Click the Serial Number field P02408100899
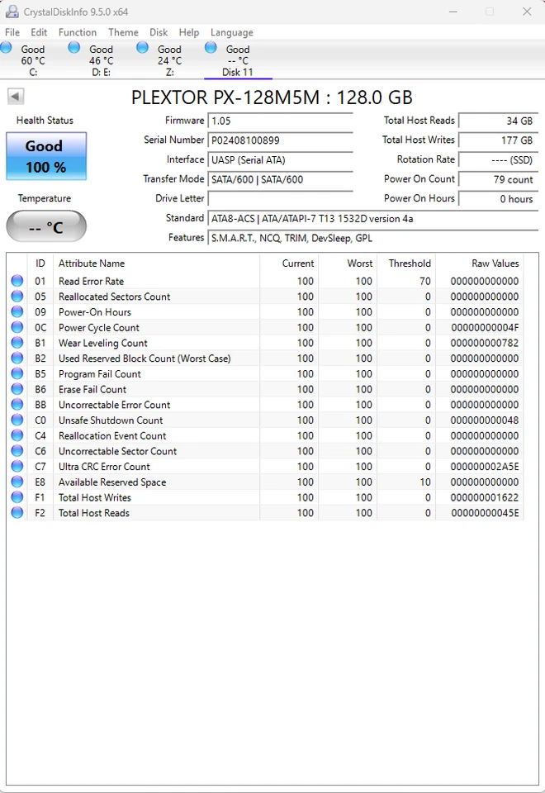 coord(280,140)
